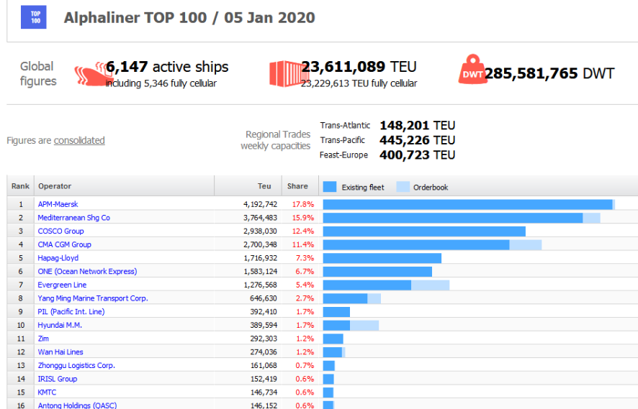This screenshot has height=409, width=638.
Task: Click the Share column header
Action: [297, 186]
